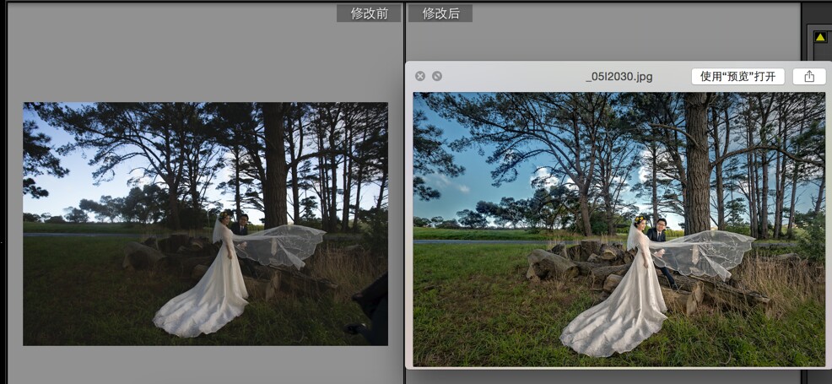The image size is (832, 384).
Task: Click the 修改后 label above the after image
Action: [440, 14]
